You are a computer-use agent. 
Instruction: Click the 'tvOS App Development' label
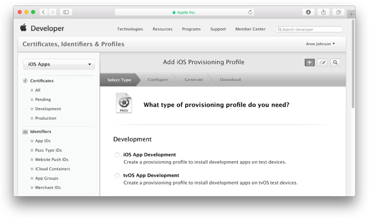[x=151, y=176]
